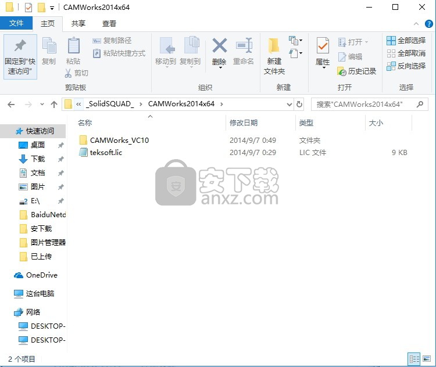Open the Help question mark icon
Image resolution: width=436 pixels, height=367 pixels.
[x=428, y=24]
